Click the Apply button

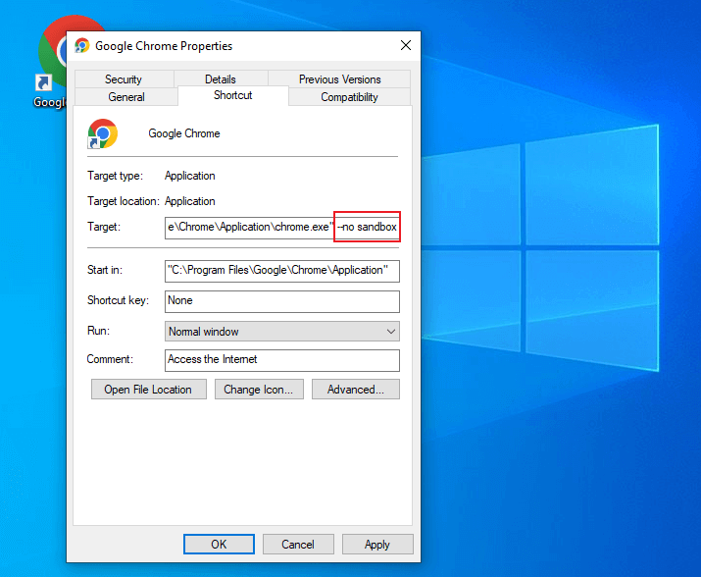(x=377, y=545)
